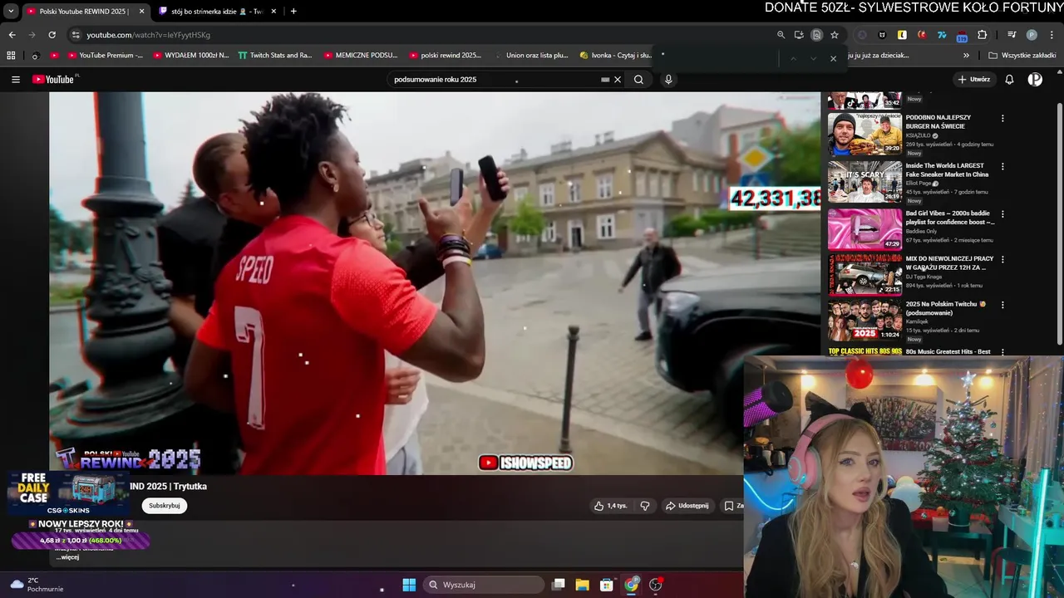
Task: Switch to the stój bo strimerka idzie Twitch tab
Action: tap(218, 11)
